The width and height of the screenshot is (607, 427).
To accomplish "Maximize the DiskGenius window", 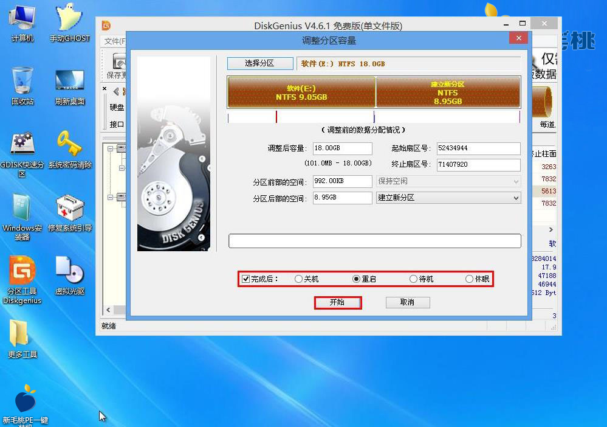I will [x=523, y=24].
